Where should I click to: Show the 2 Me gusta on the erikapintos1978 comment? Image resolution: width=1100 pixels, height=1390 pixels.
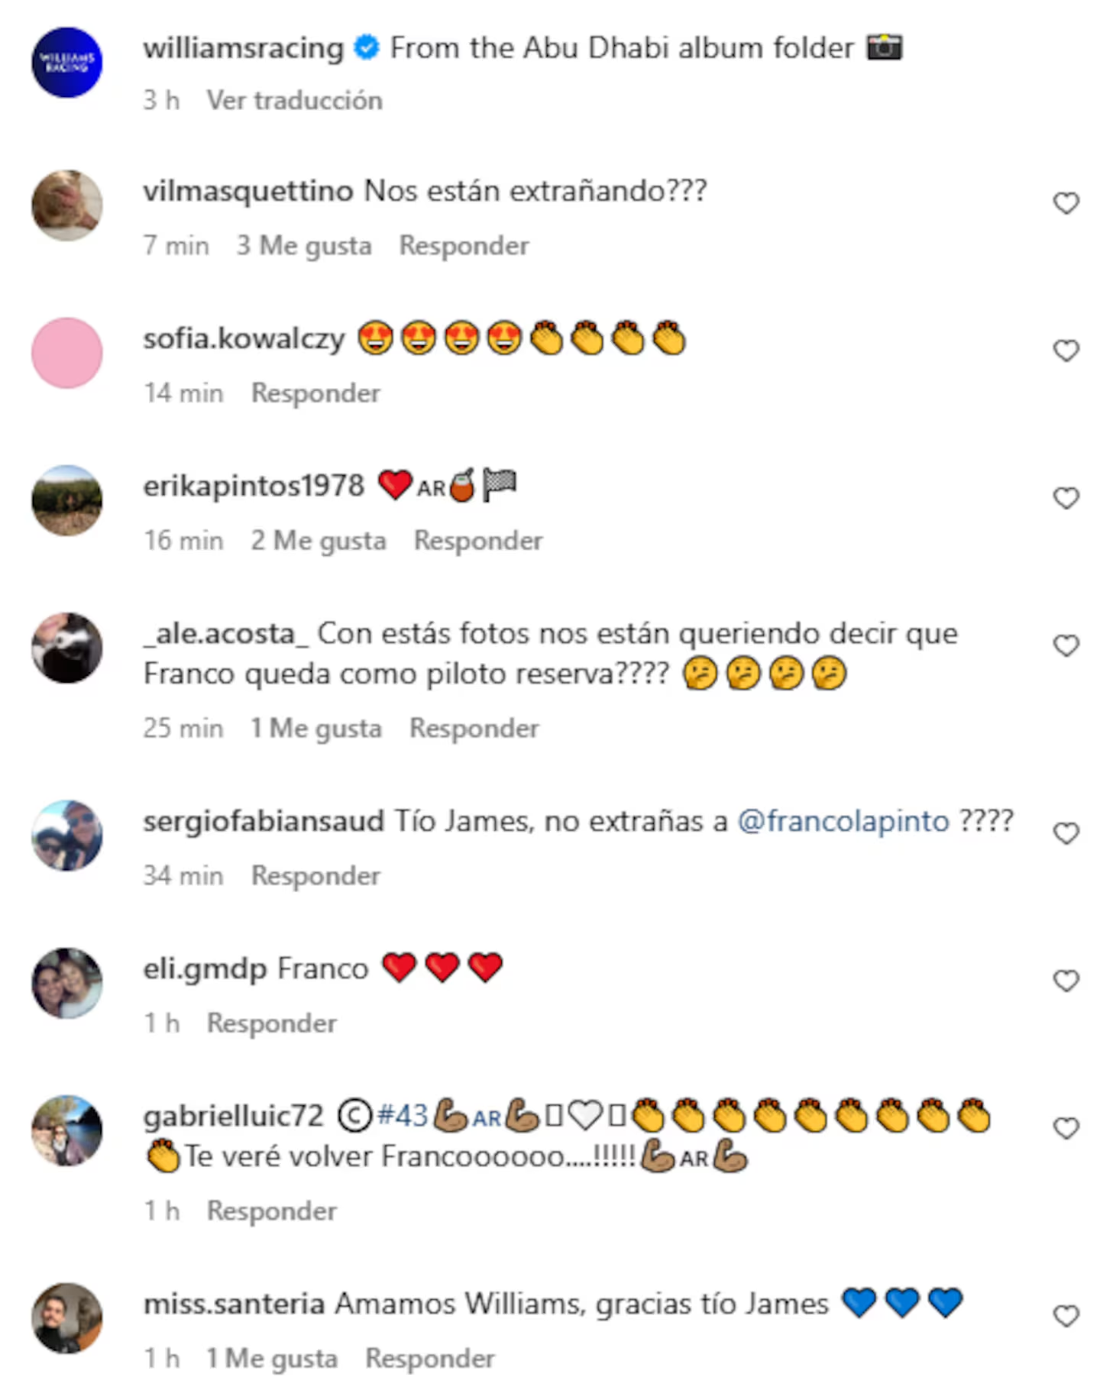coord(319,540)
